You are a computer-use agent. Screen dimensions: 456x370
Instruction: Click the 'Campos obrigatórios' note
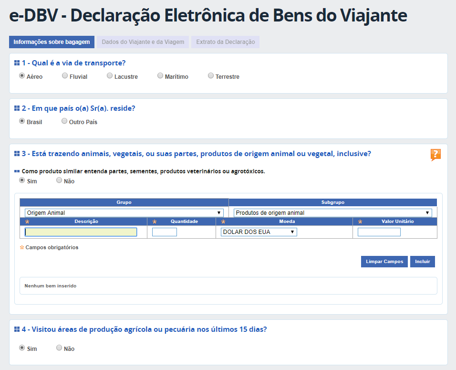[x=52, y=247]
